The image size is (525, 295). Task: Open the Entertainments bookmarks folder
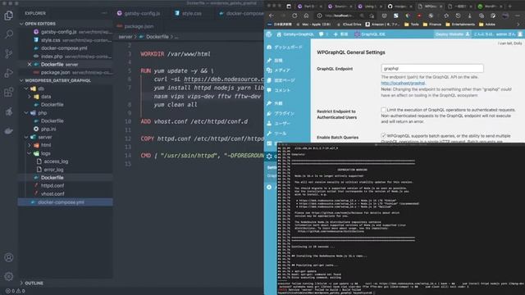460,25
